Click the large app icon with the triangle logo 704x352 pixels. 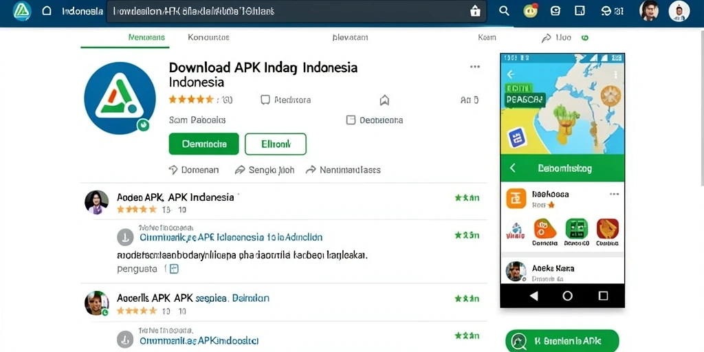tap(120, 98)
